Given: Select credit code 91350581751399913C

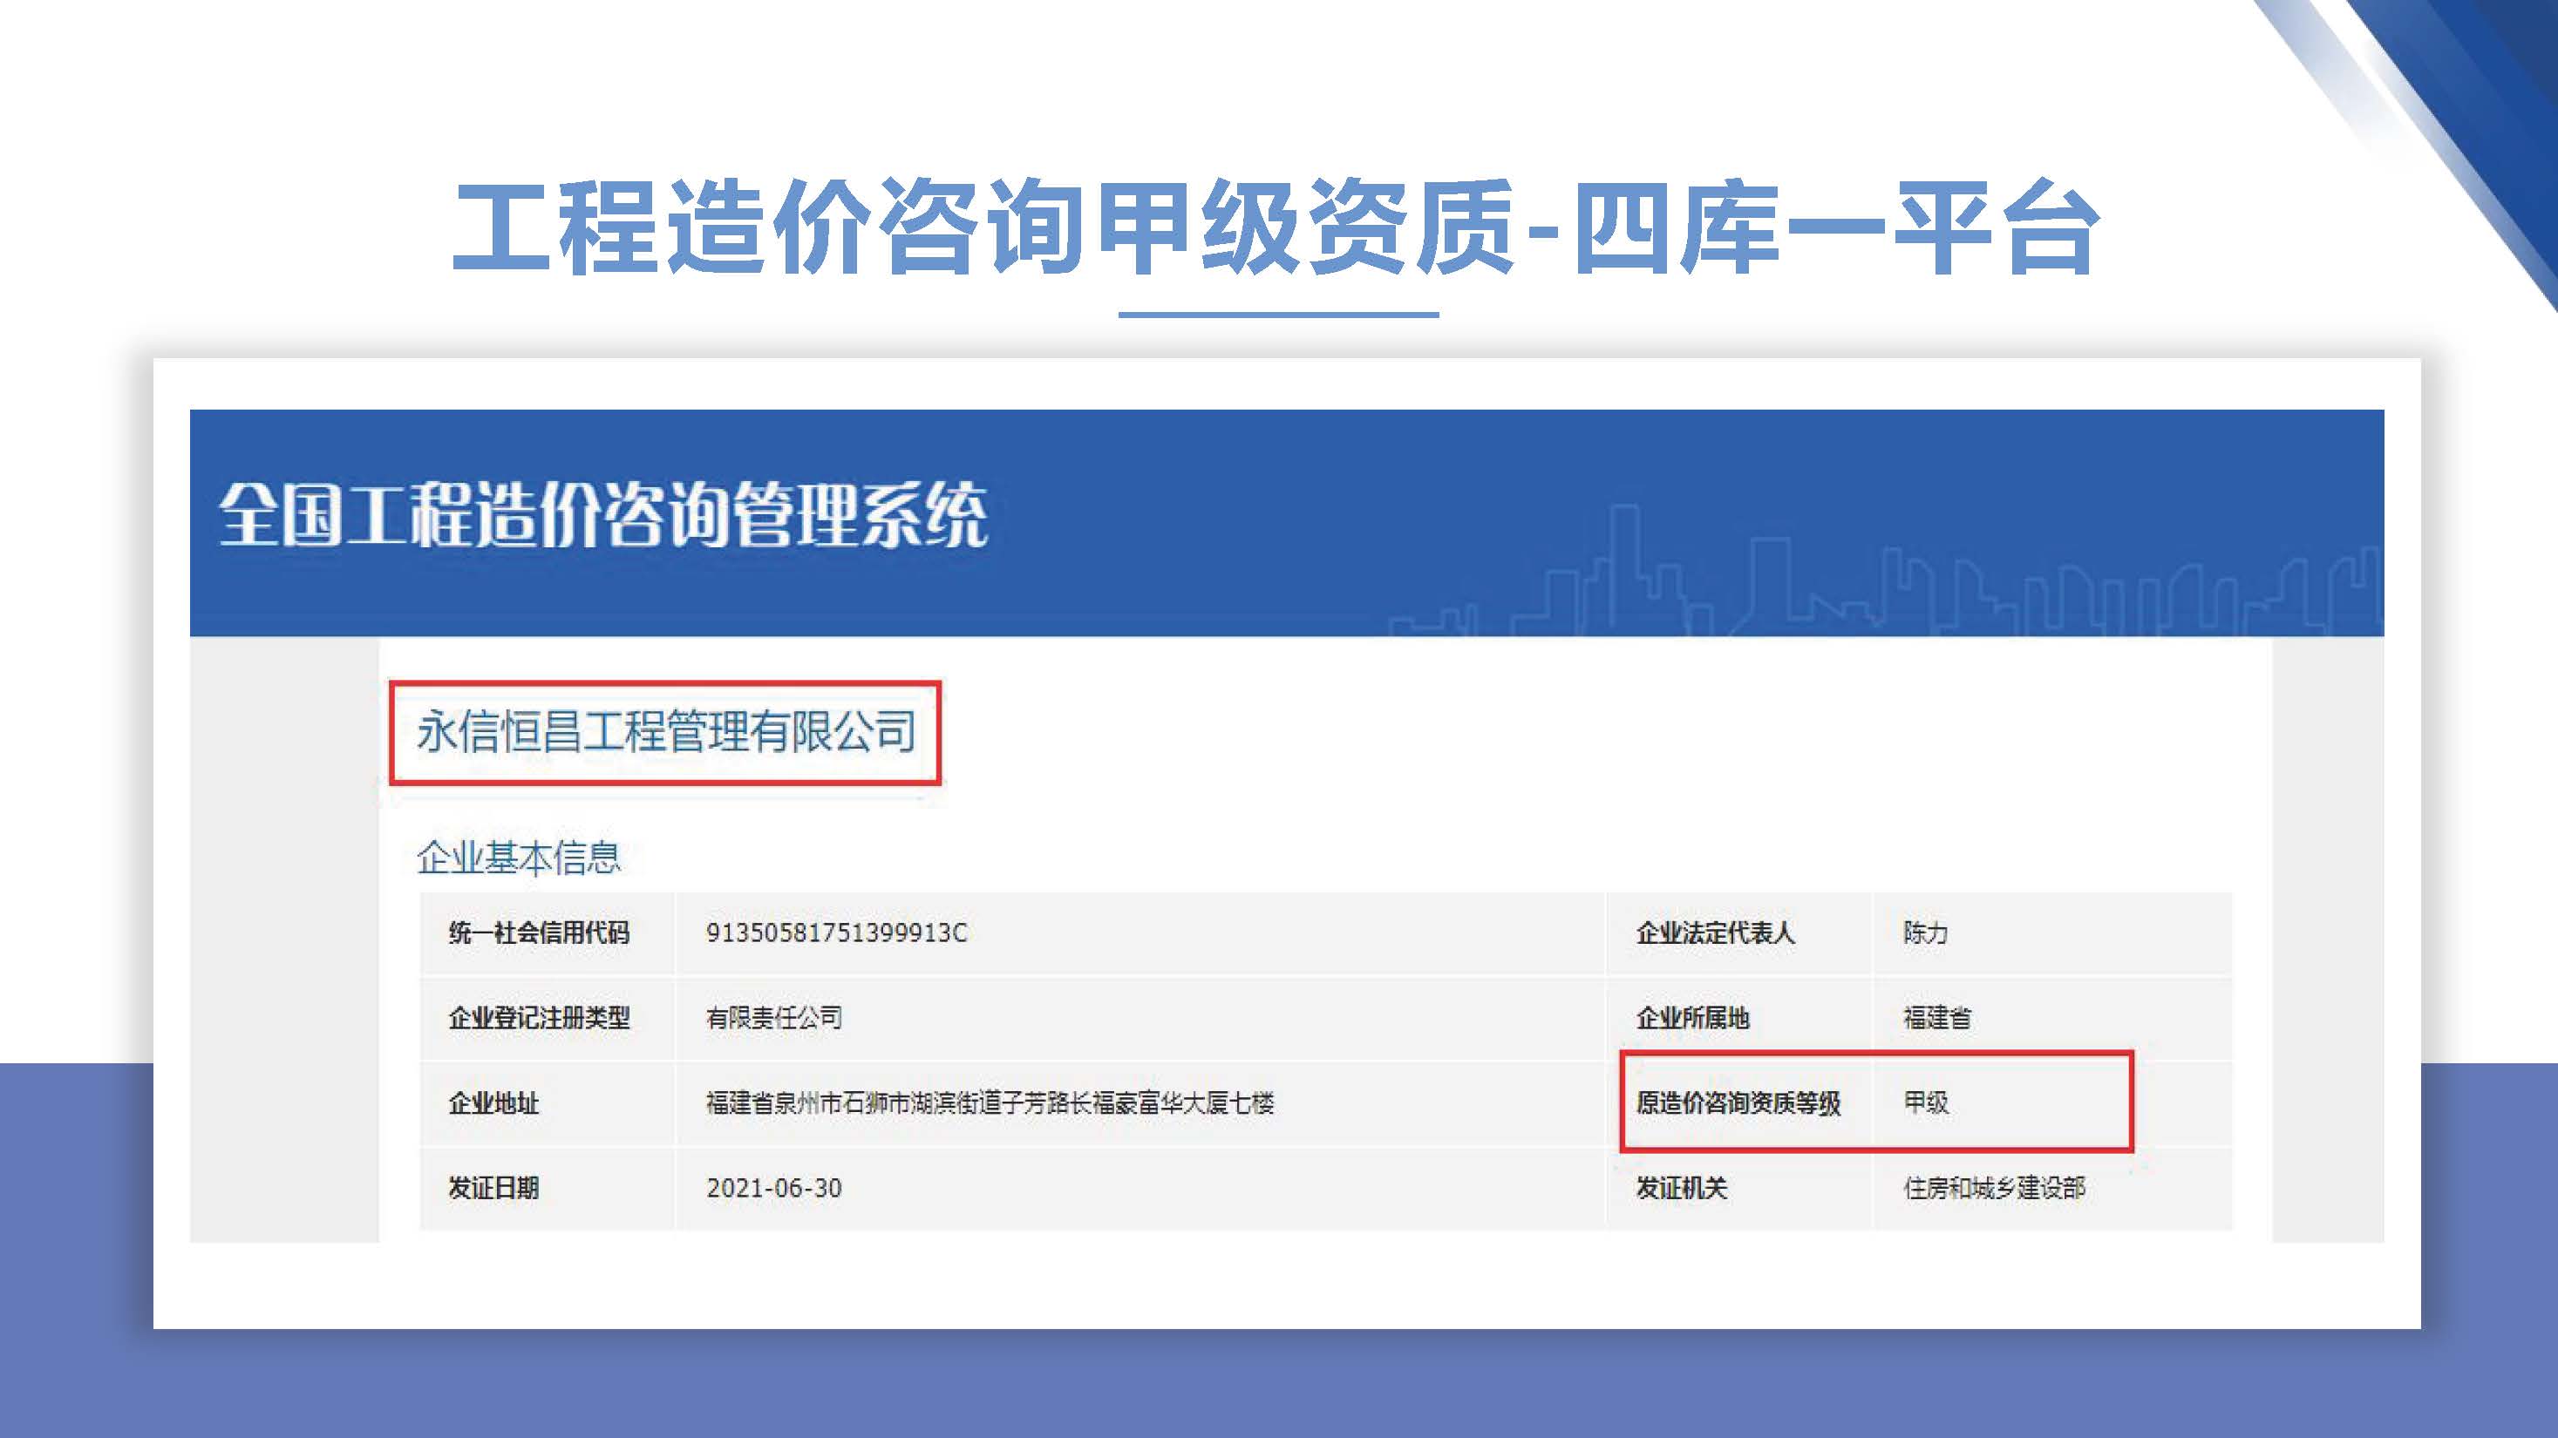Looking at the screenshot, I should [x=836, y=933].
